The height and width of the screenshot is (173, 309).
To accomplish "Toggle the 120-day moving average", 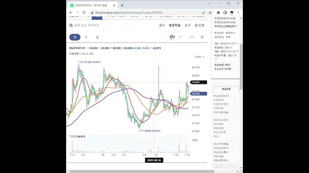I will (91, 54).
